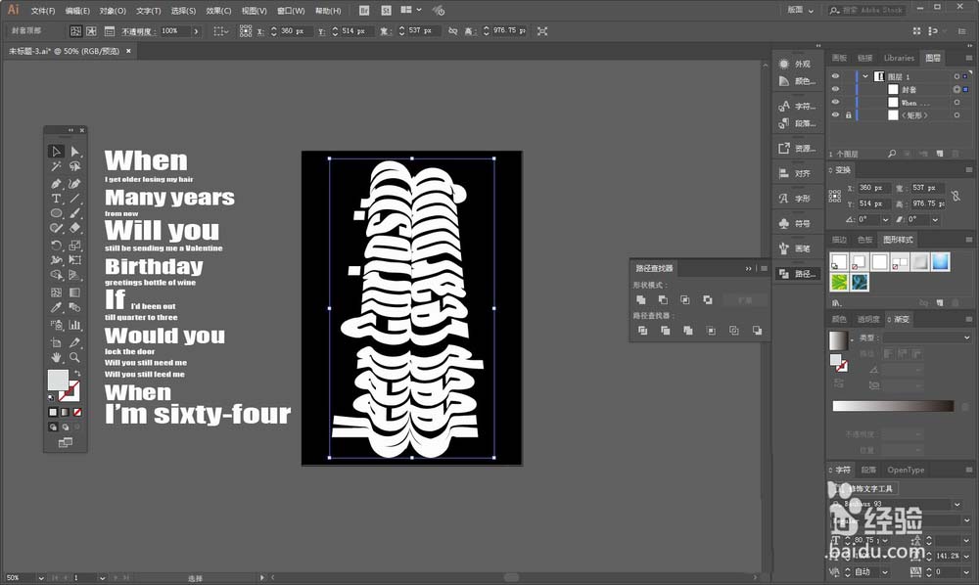Click the Minus Back pathfinder icon

(757, 331)
